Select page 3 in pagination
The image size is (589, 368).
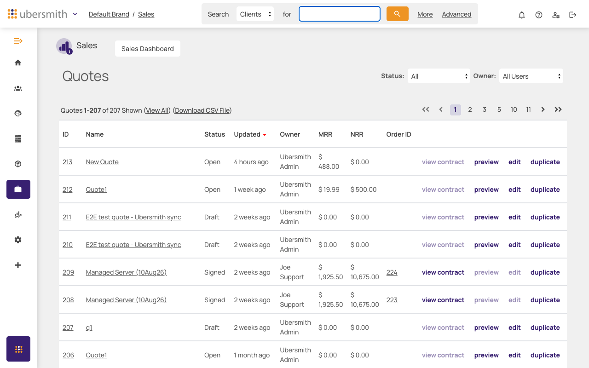pos(485,109)
